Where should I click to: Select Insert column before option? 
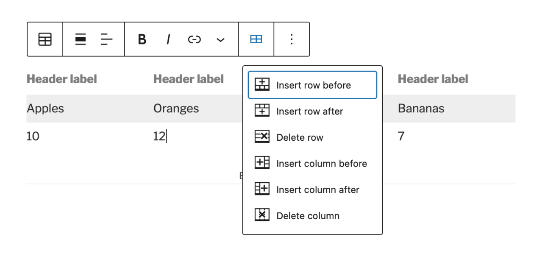(321, 164)
